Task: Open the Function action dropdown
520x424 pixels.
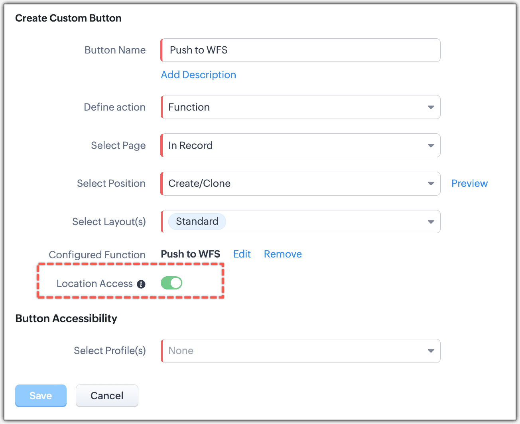Action: tap(295, 107)
